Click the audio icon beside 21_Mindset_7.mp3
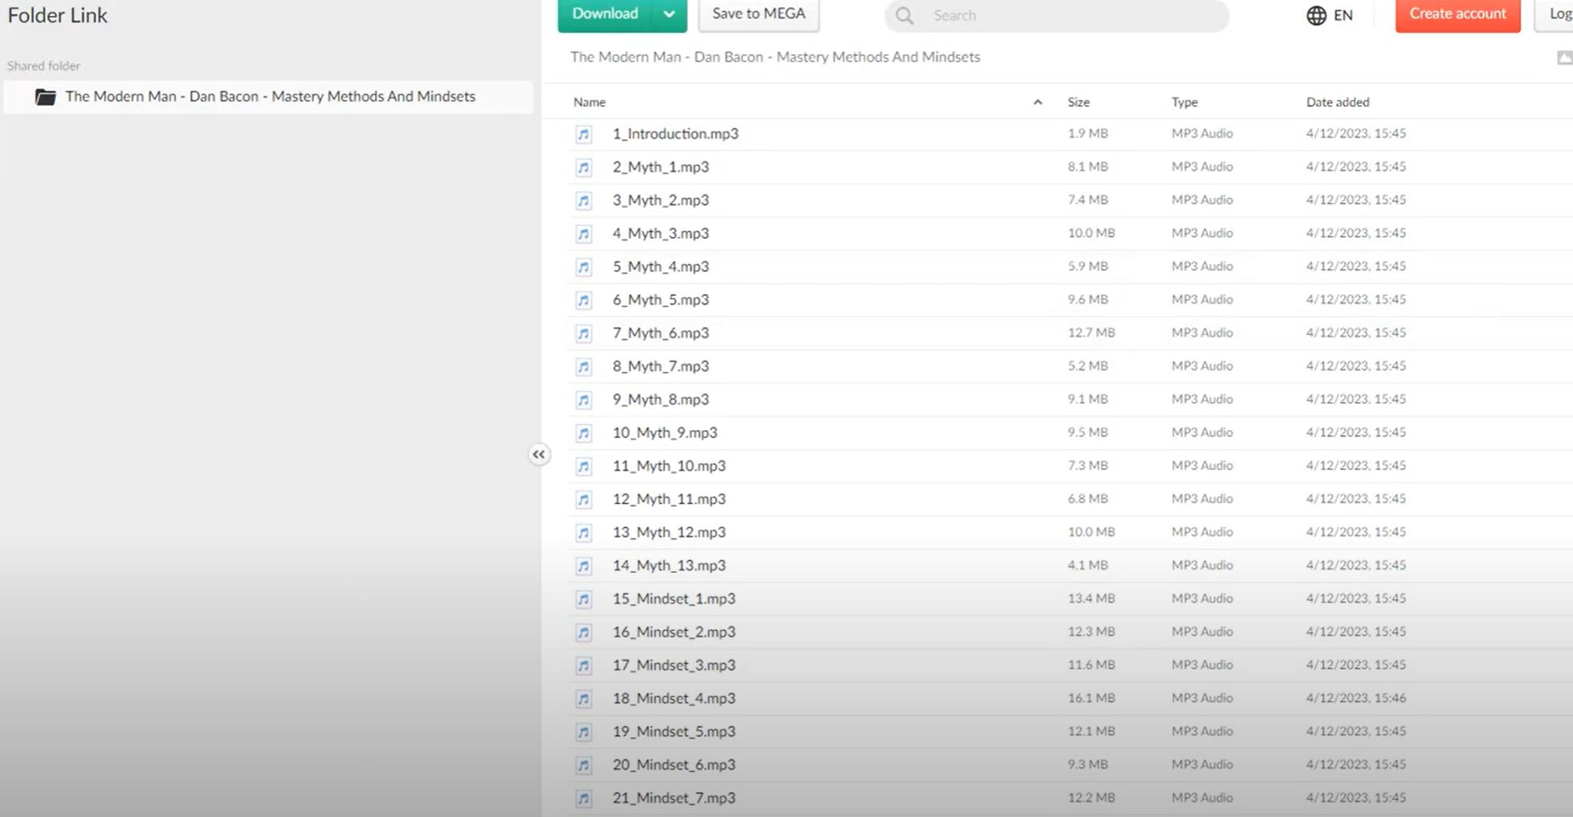Viewport: 1573px width, 817px height. [x=583, y=799]
